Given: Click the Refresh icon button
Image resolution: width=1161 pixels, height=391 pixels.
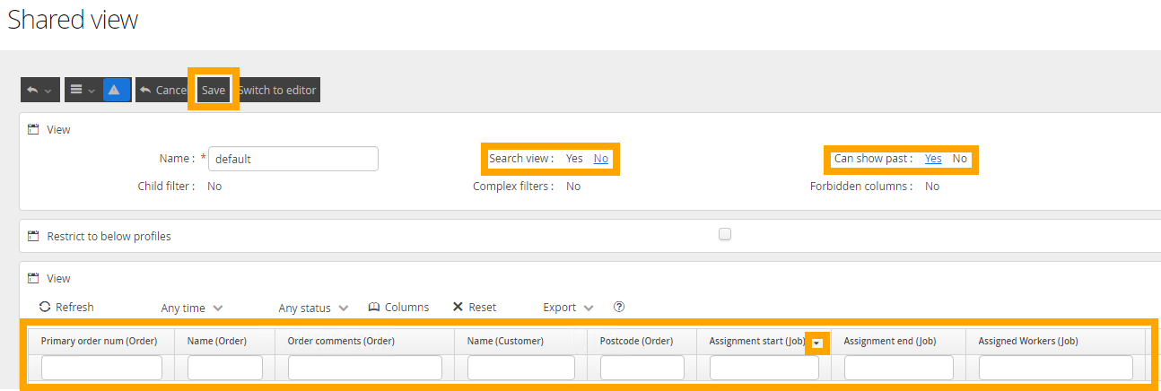Looking at the screenshot, I should pyautogui.click(x=45, y=307).
